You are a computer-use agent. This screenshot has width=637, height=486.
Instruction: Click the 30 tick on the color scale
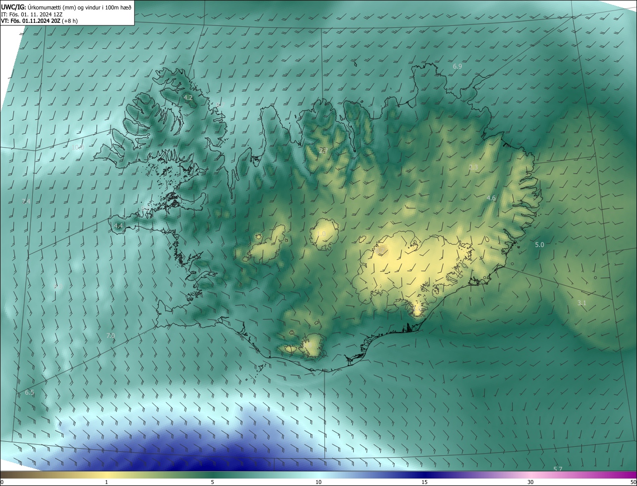click(531, 482)
